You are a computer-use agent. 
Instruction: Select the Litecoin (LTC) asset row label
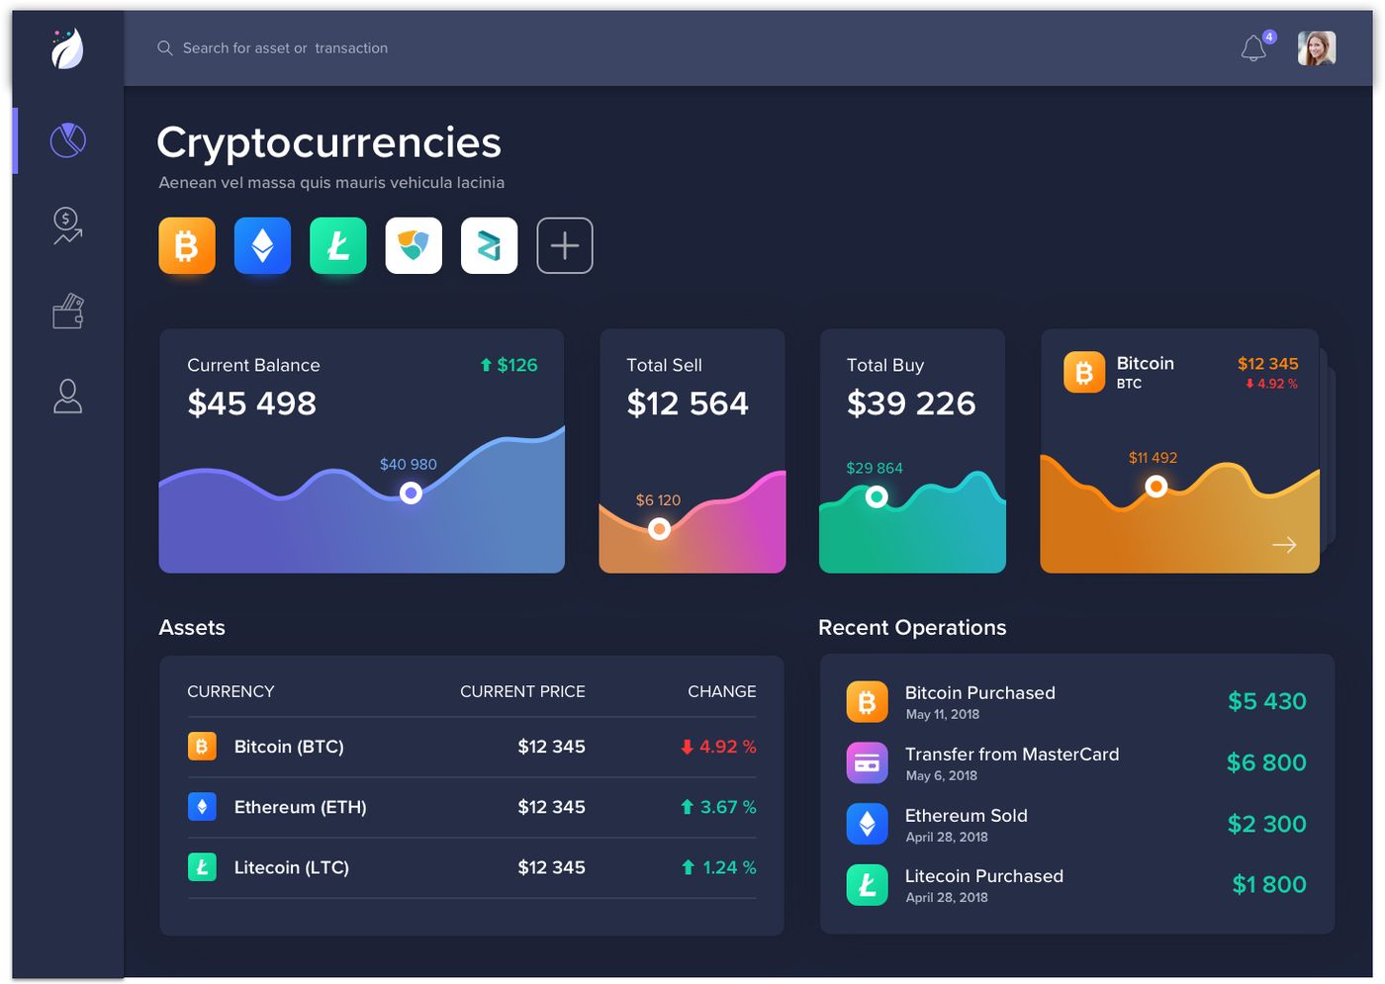point(291,867)
